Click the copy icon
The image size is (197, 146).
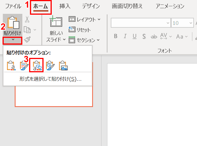tap(27, 30)
